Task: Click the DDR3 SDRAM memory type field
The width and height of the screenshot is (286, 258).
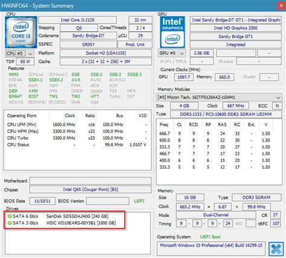Action: pos(256,198)
